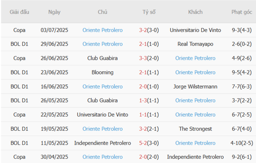
Task: Select the Khách column header
Action: tap(195, 12)
